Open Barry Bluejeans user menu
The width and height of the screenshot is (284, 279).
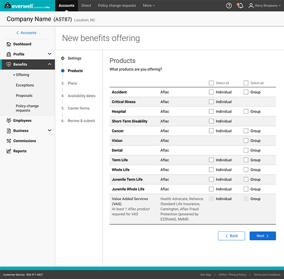coord(264,6)
